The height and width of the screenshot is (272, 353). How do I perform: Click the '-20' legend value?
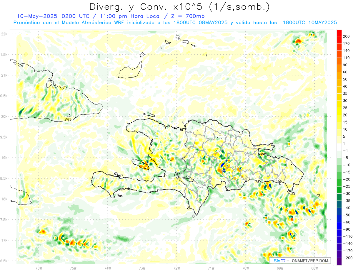(347, 179)
